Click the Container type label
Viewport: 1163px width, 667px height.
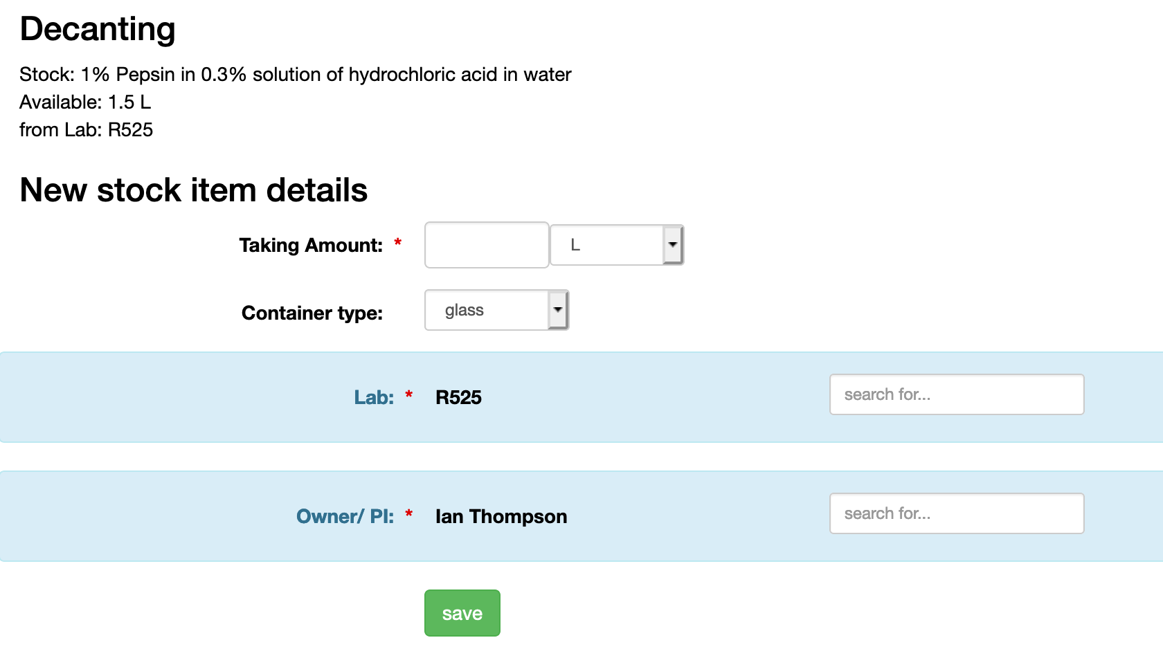pyautogui.click(x=312, y=313)
